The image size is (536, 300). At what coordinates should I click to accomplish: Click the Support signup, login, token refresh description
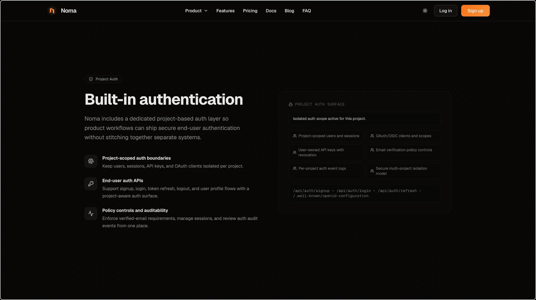[x=176, y=192]
